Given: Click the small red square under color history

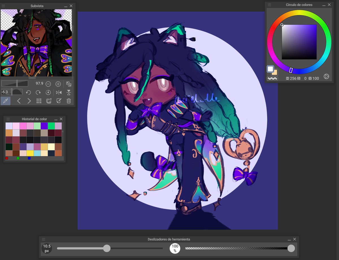Looking at the screenshot, I should 7,158.
